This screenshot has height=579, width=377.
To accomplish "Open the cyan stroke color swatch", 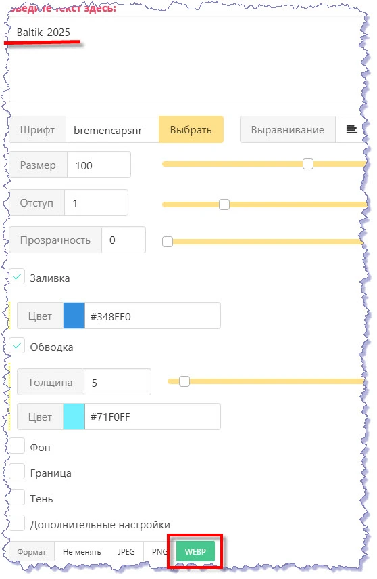I will point(74,417).
